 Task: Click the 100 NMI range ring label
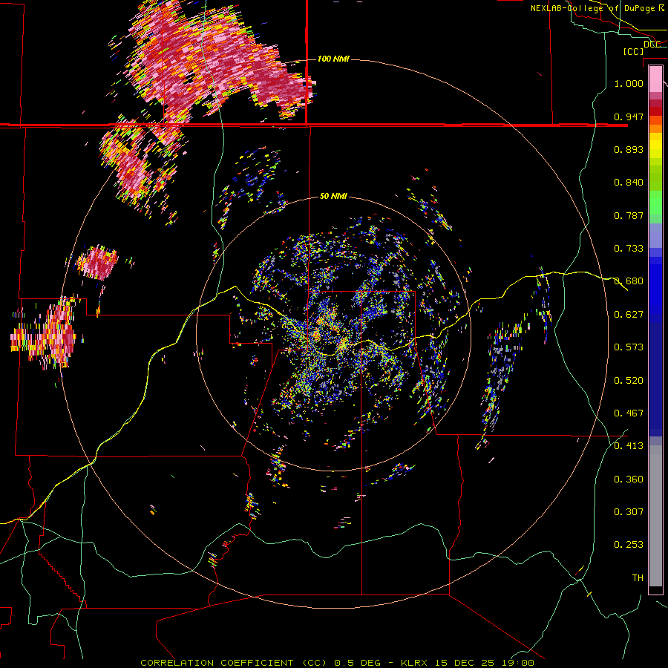[333, 59]
